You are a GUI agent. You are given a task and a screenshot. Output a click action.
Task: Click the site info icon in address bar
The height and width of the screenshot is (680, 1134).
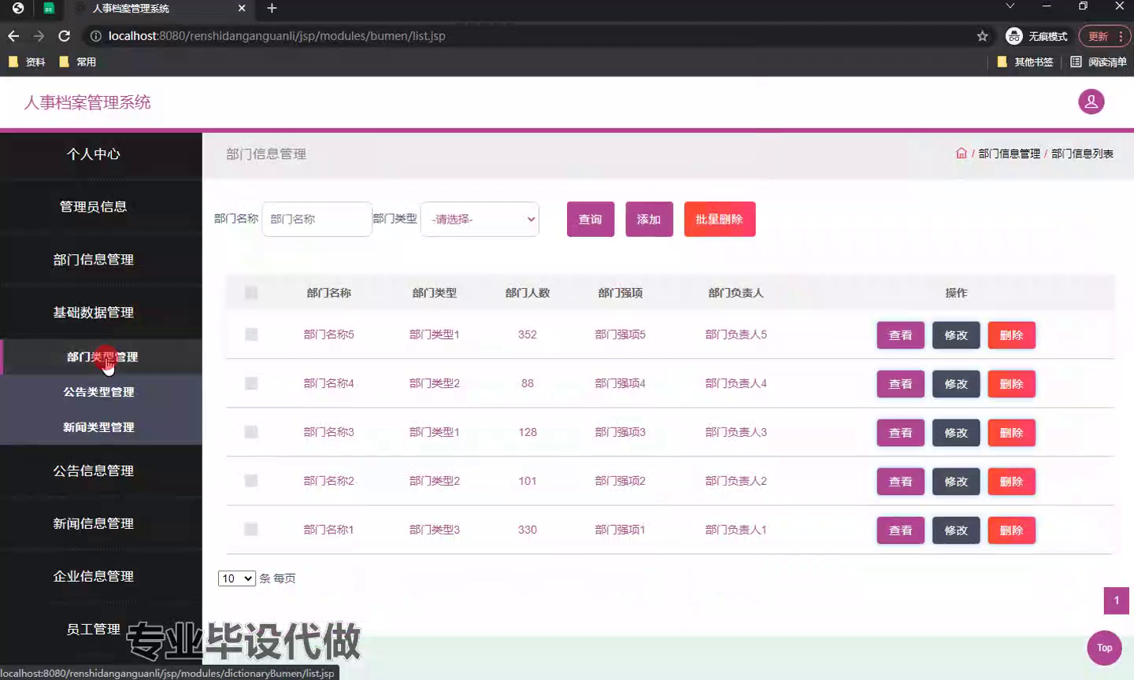tap(96, 36)
